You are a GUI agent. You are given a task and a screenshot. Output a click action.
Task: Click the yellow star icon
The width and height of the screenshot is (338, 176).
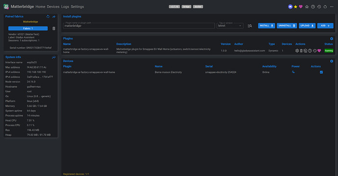pyautogui.click(x=295, y=7)
